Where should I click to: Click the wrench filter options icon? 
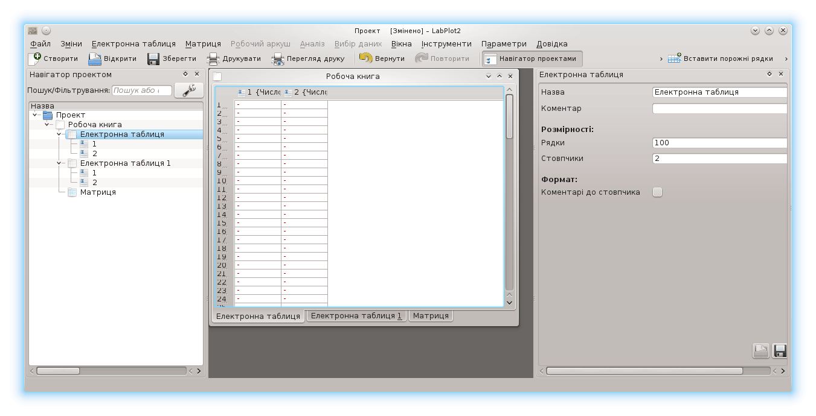point(189,90)
